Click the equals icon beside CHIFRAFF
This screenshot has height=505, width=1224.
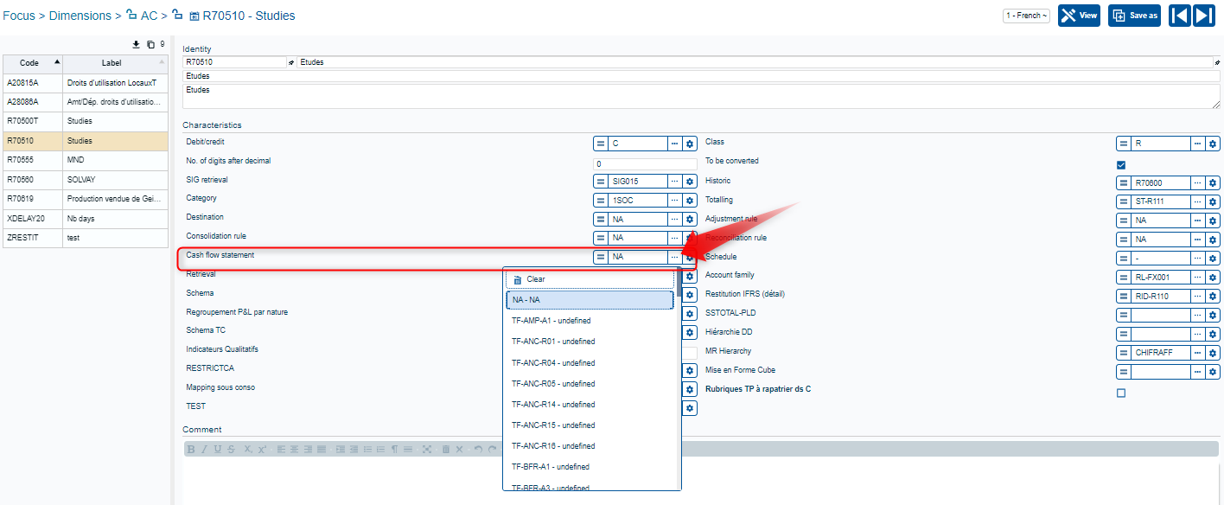1124,353
